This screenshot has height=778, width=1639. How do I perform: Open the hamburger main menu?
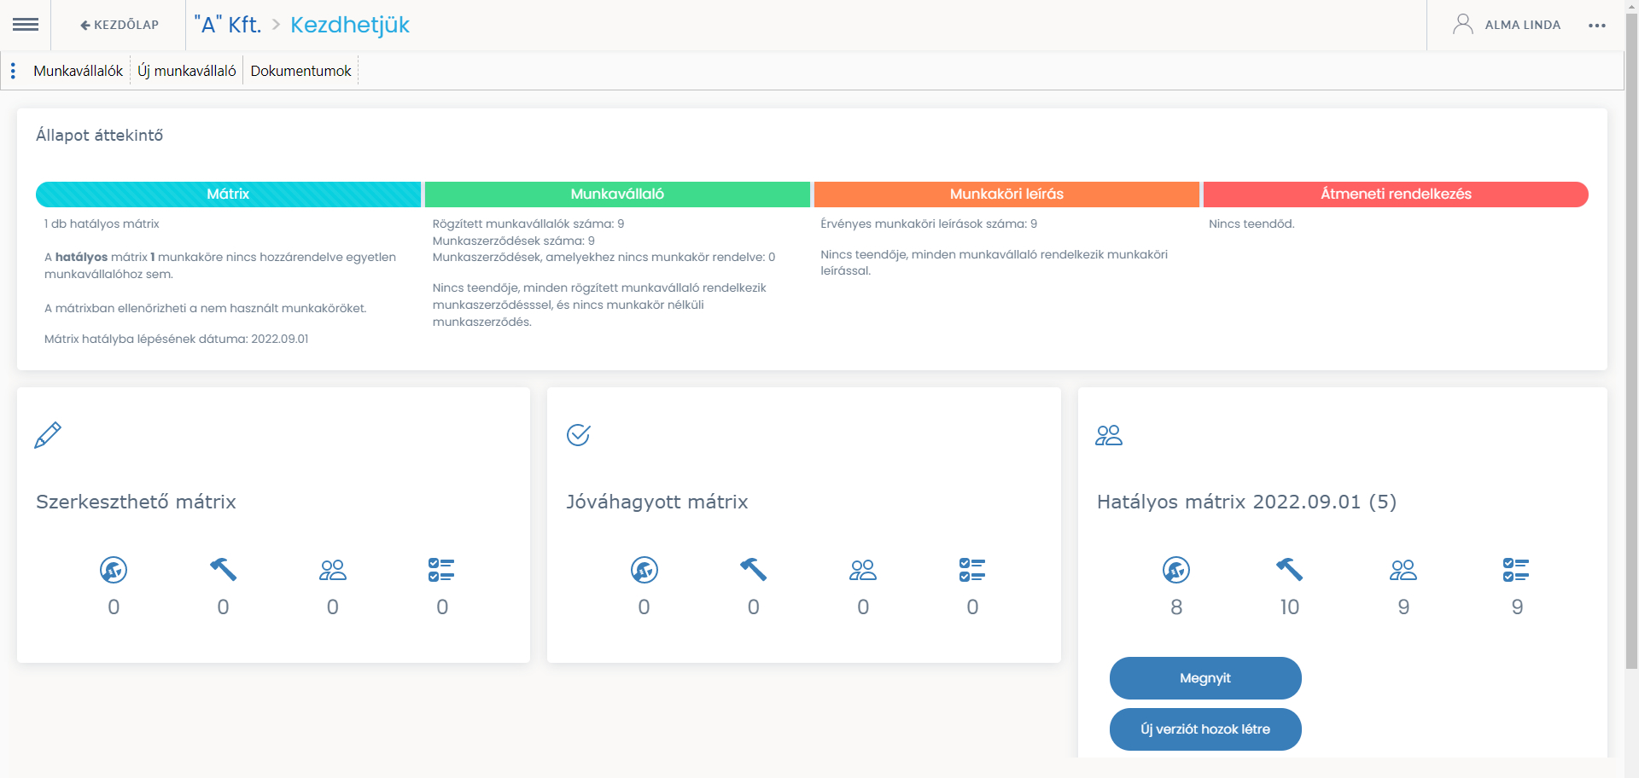26,25
